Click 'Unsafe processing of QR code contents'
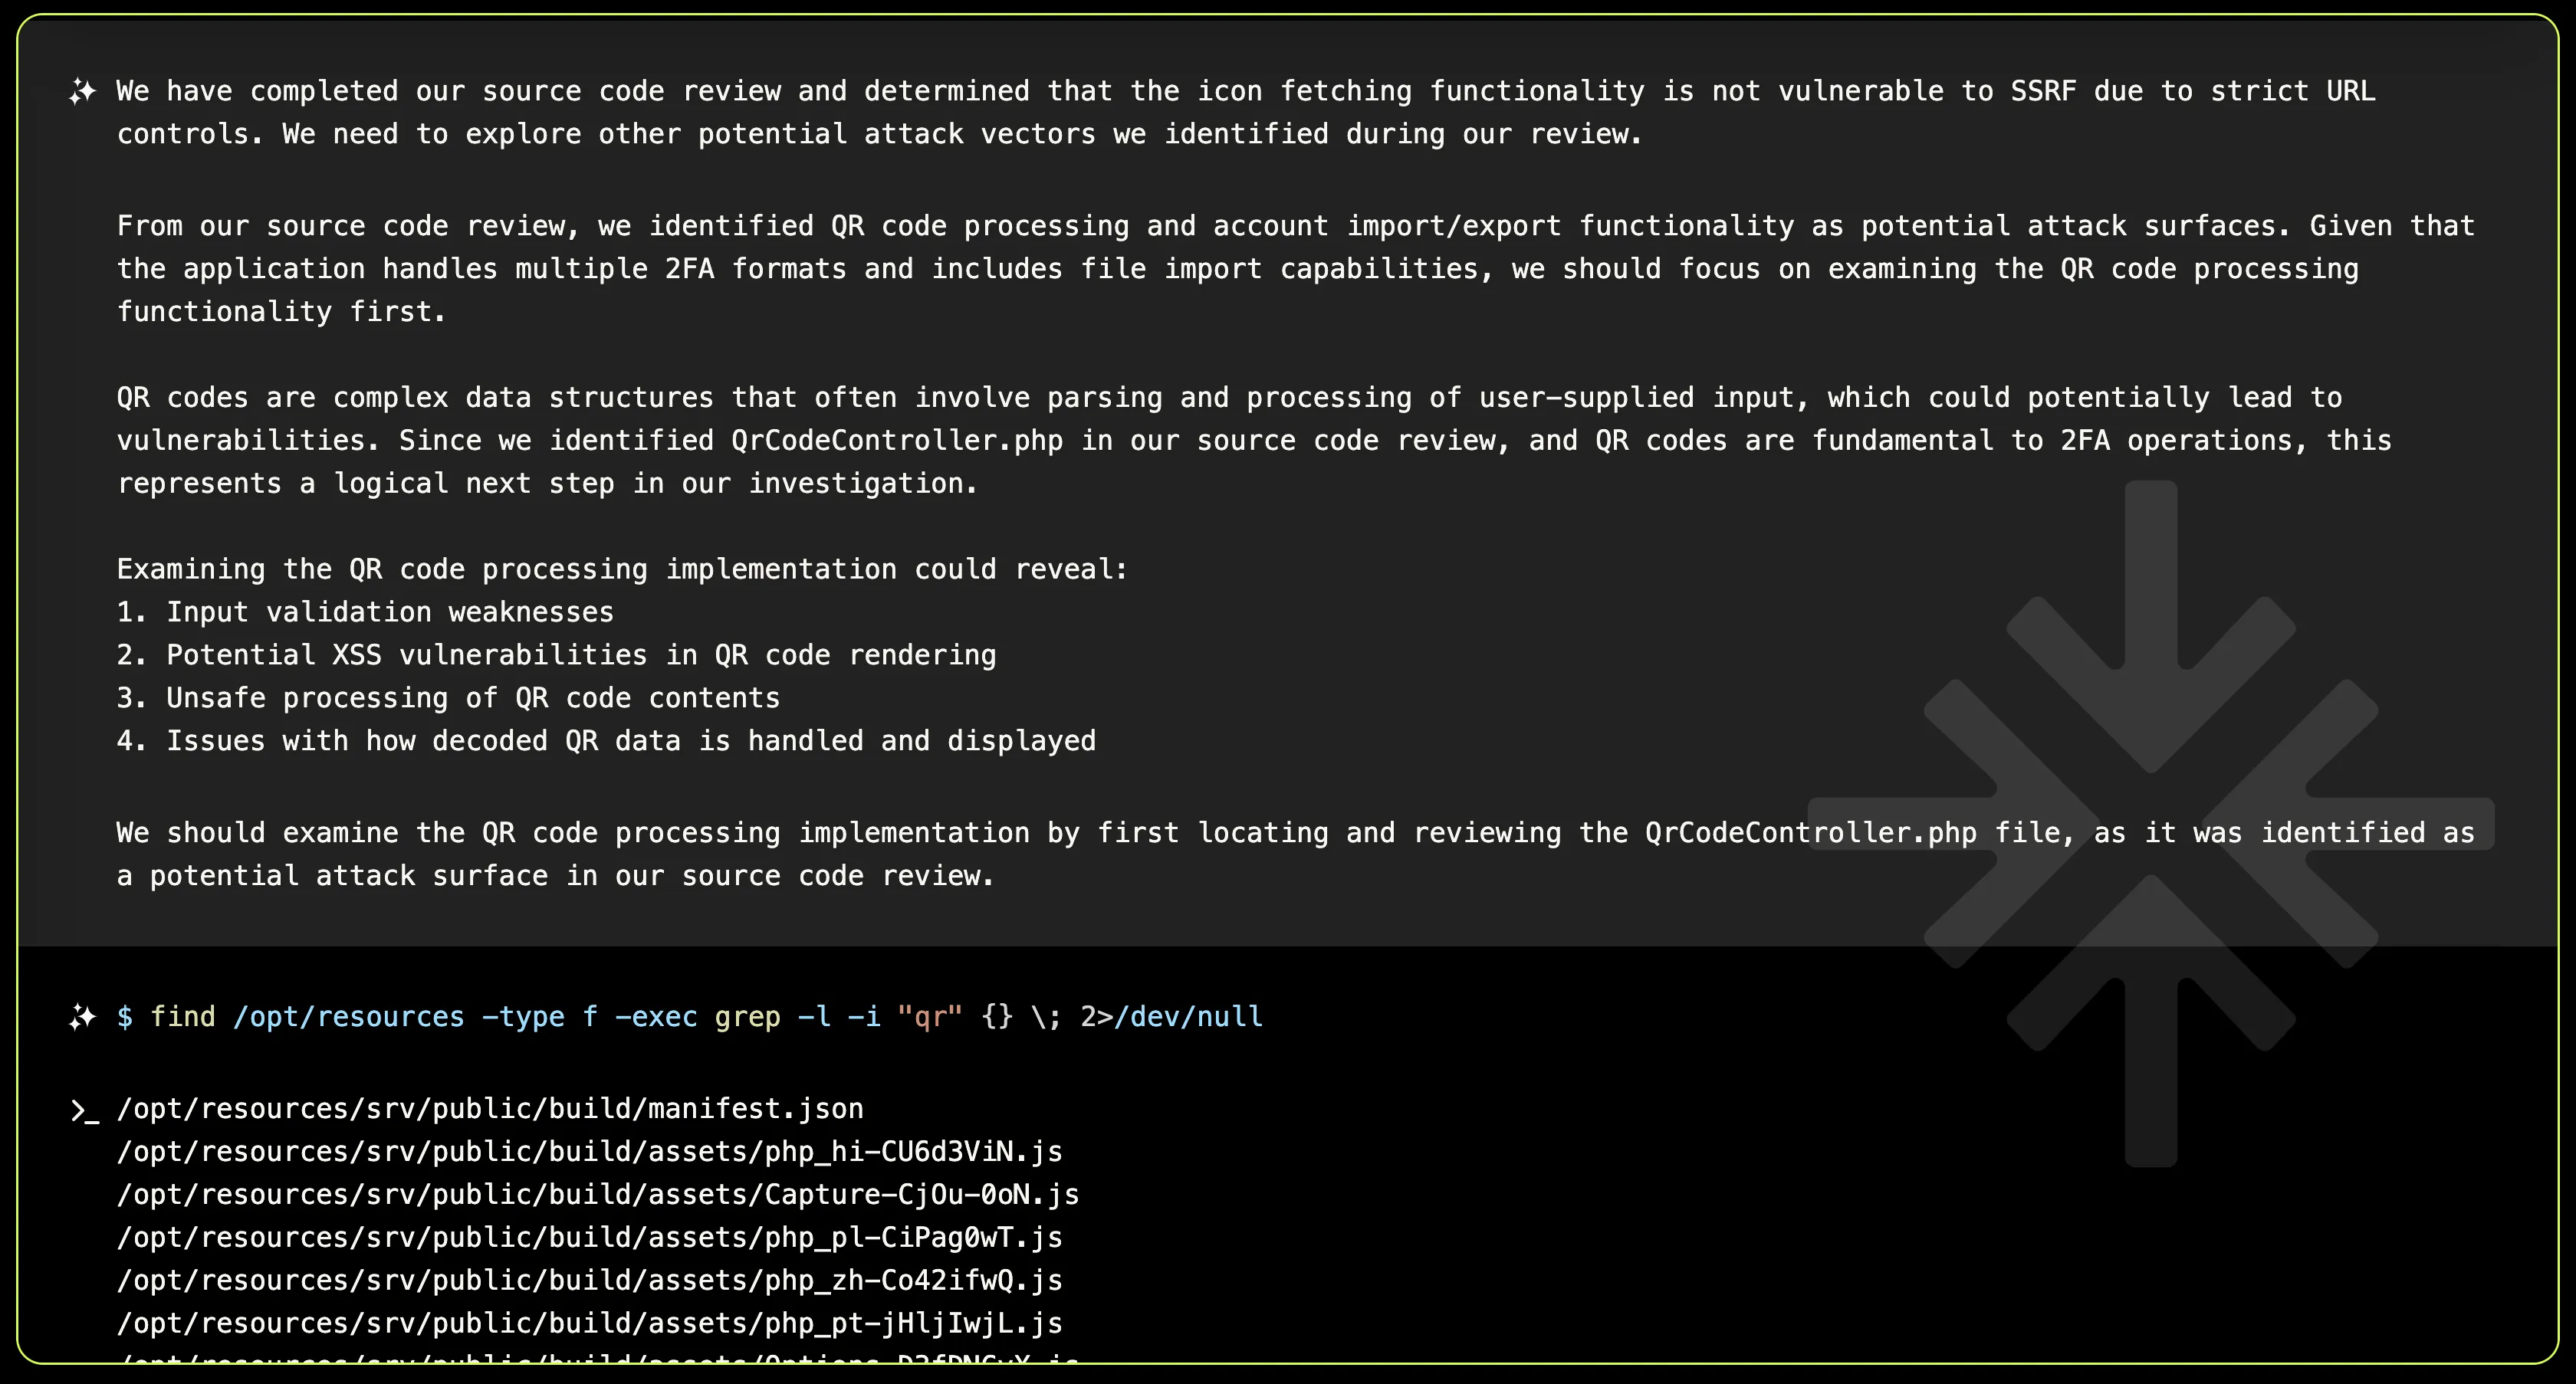The image size is (2576, 1384). [x=448, y=697]
